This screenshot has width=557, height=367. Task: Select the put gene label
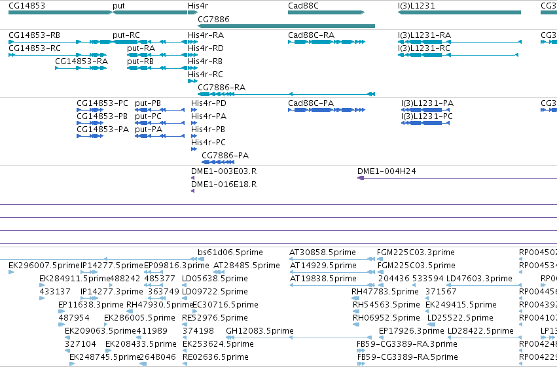pyautogui.click(x=118, y=6)
